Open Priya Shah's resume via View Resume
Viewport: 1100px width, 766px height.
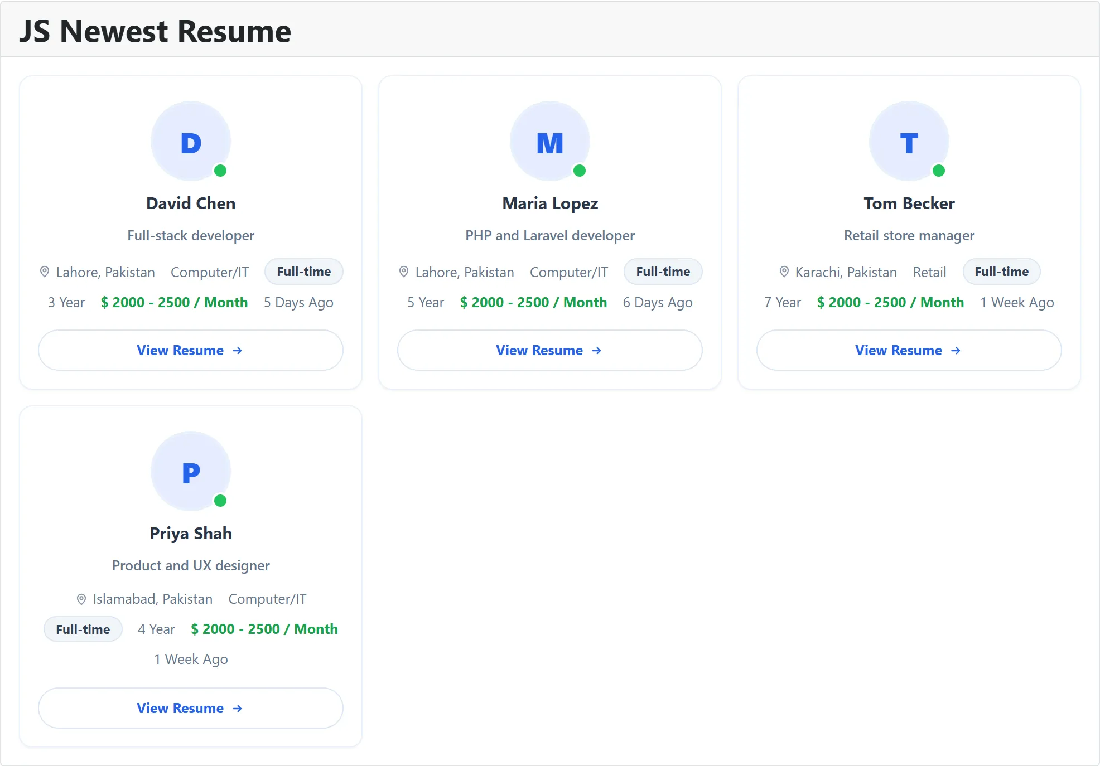coord(191,708)
